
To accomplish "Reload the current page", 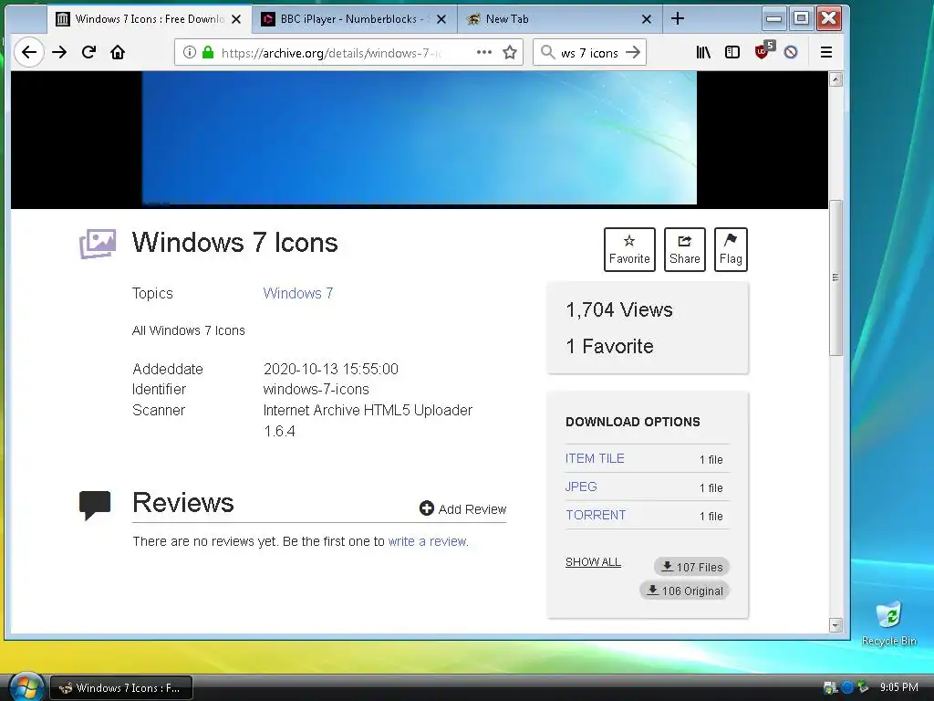I will (88, 52).
